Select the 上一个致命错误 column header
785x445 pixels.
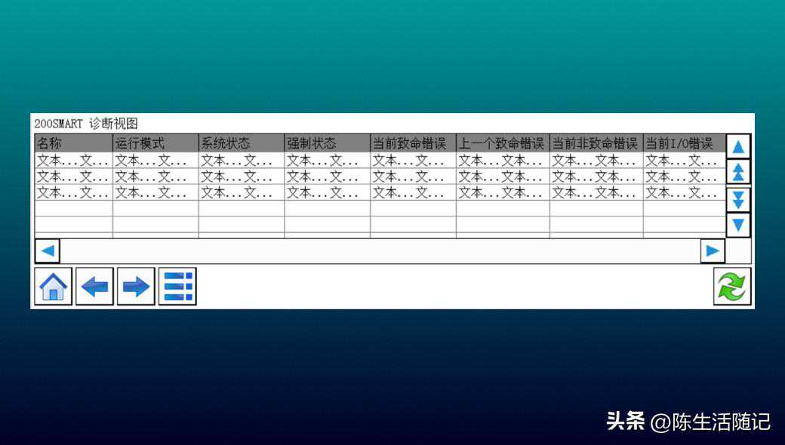coord(503,143)
